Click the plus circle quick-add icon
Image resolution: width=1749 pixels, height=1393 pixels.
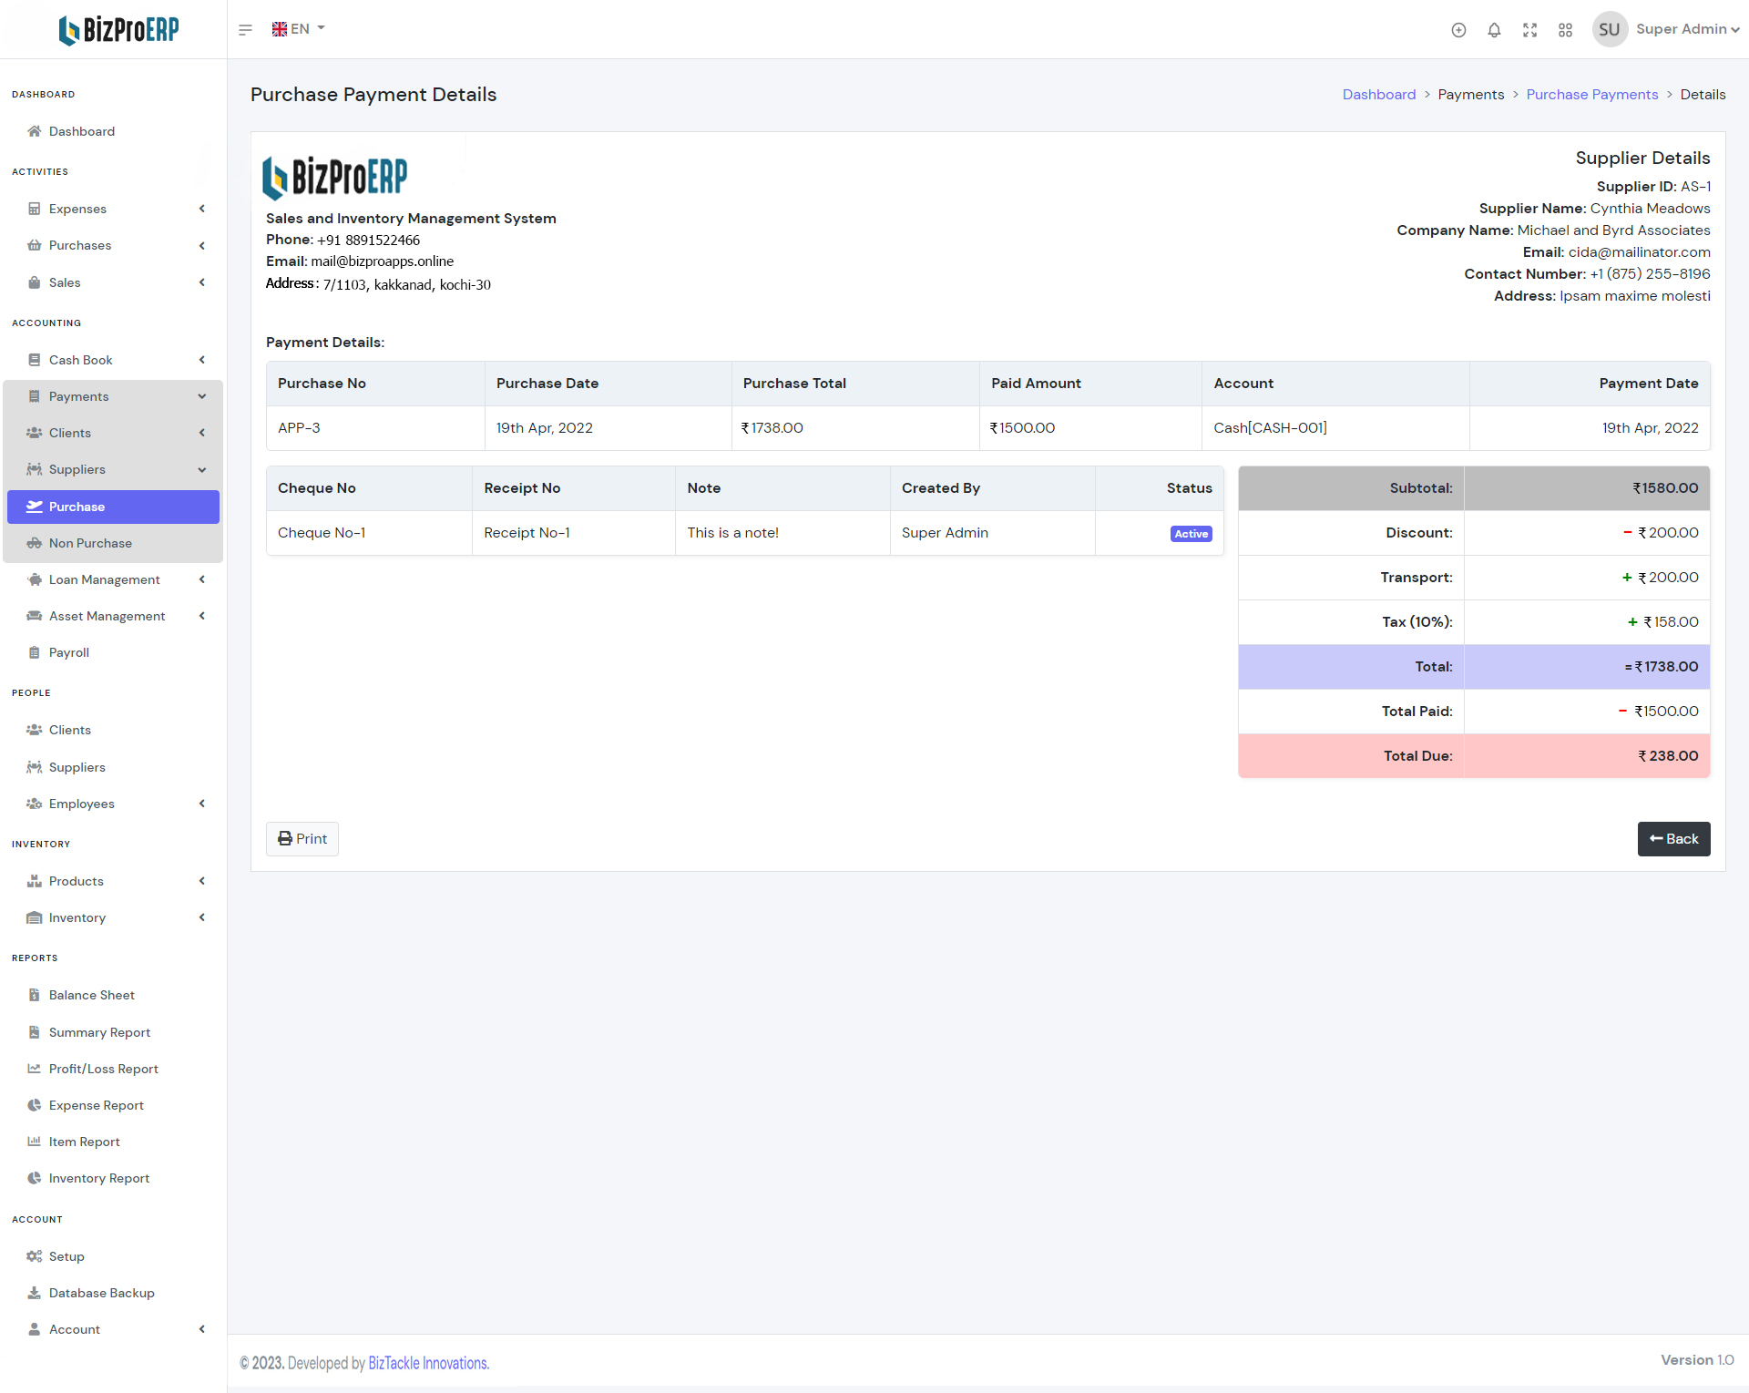point(1458,30)
